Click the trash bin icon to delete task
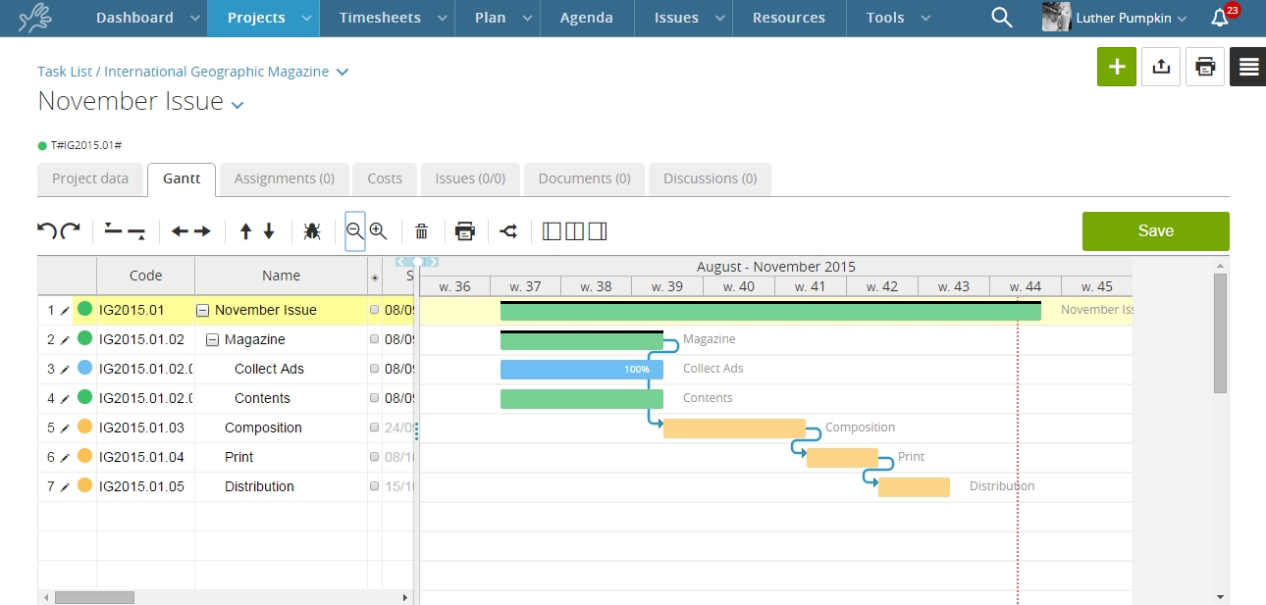The height and width of the screenshot is (605, 1266). coord(421,230)
